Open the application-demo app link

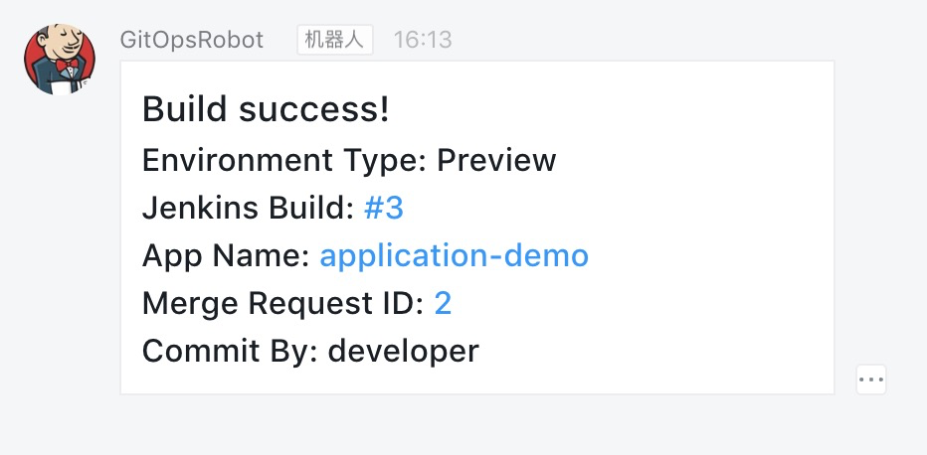click(x=454, y=255)
